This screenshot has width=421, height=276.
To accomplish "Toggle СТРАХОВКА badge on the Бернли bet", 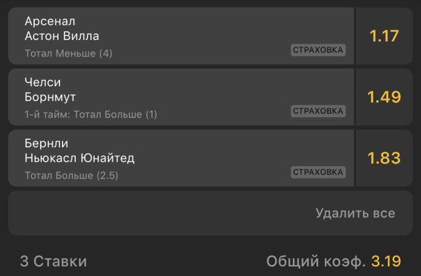I will coord(318,172).
